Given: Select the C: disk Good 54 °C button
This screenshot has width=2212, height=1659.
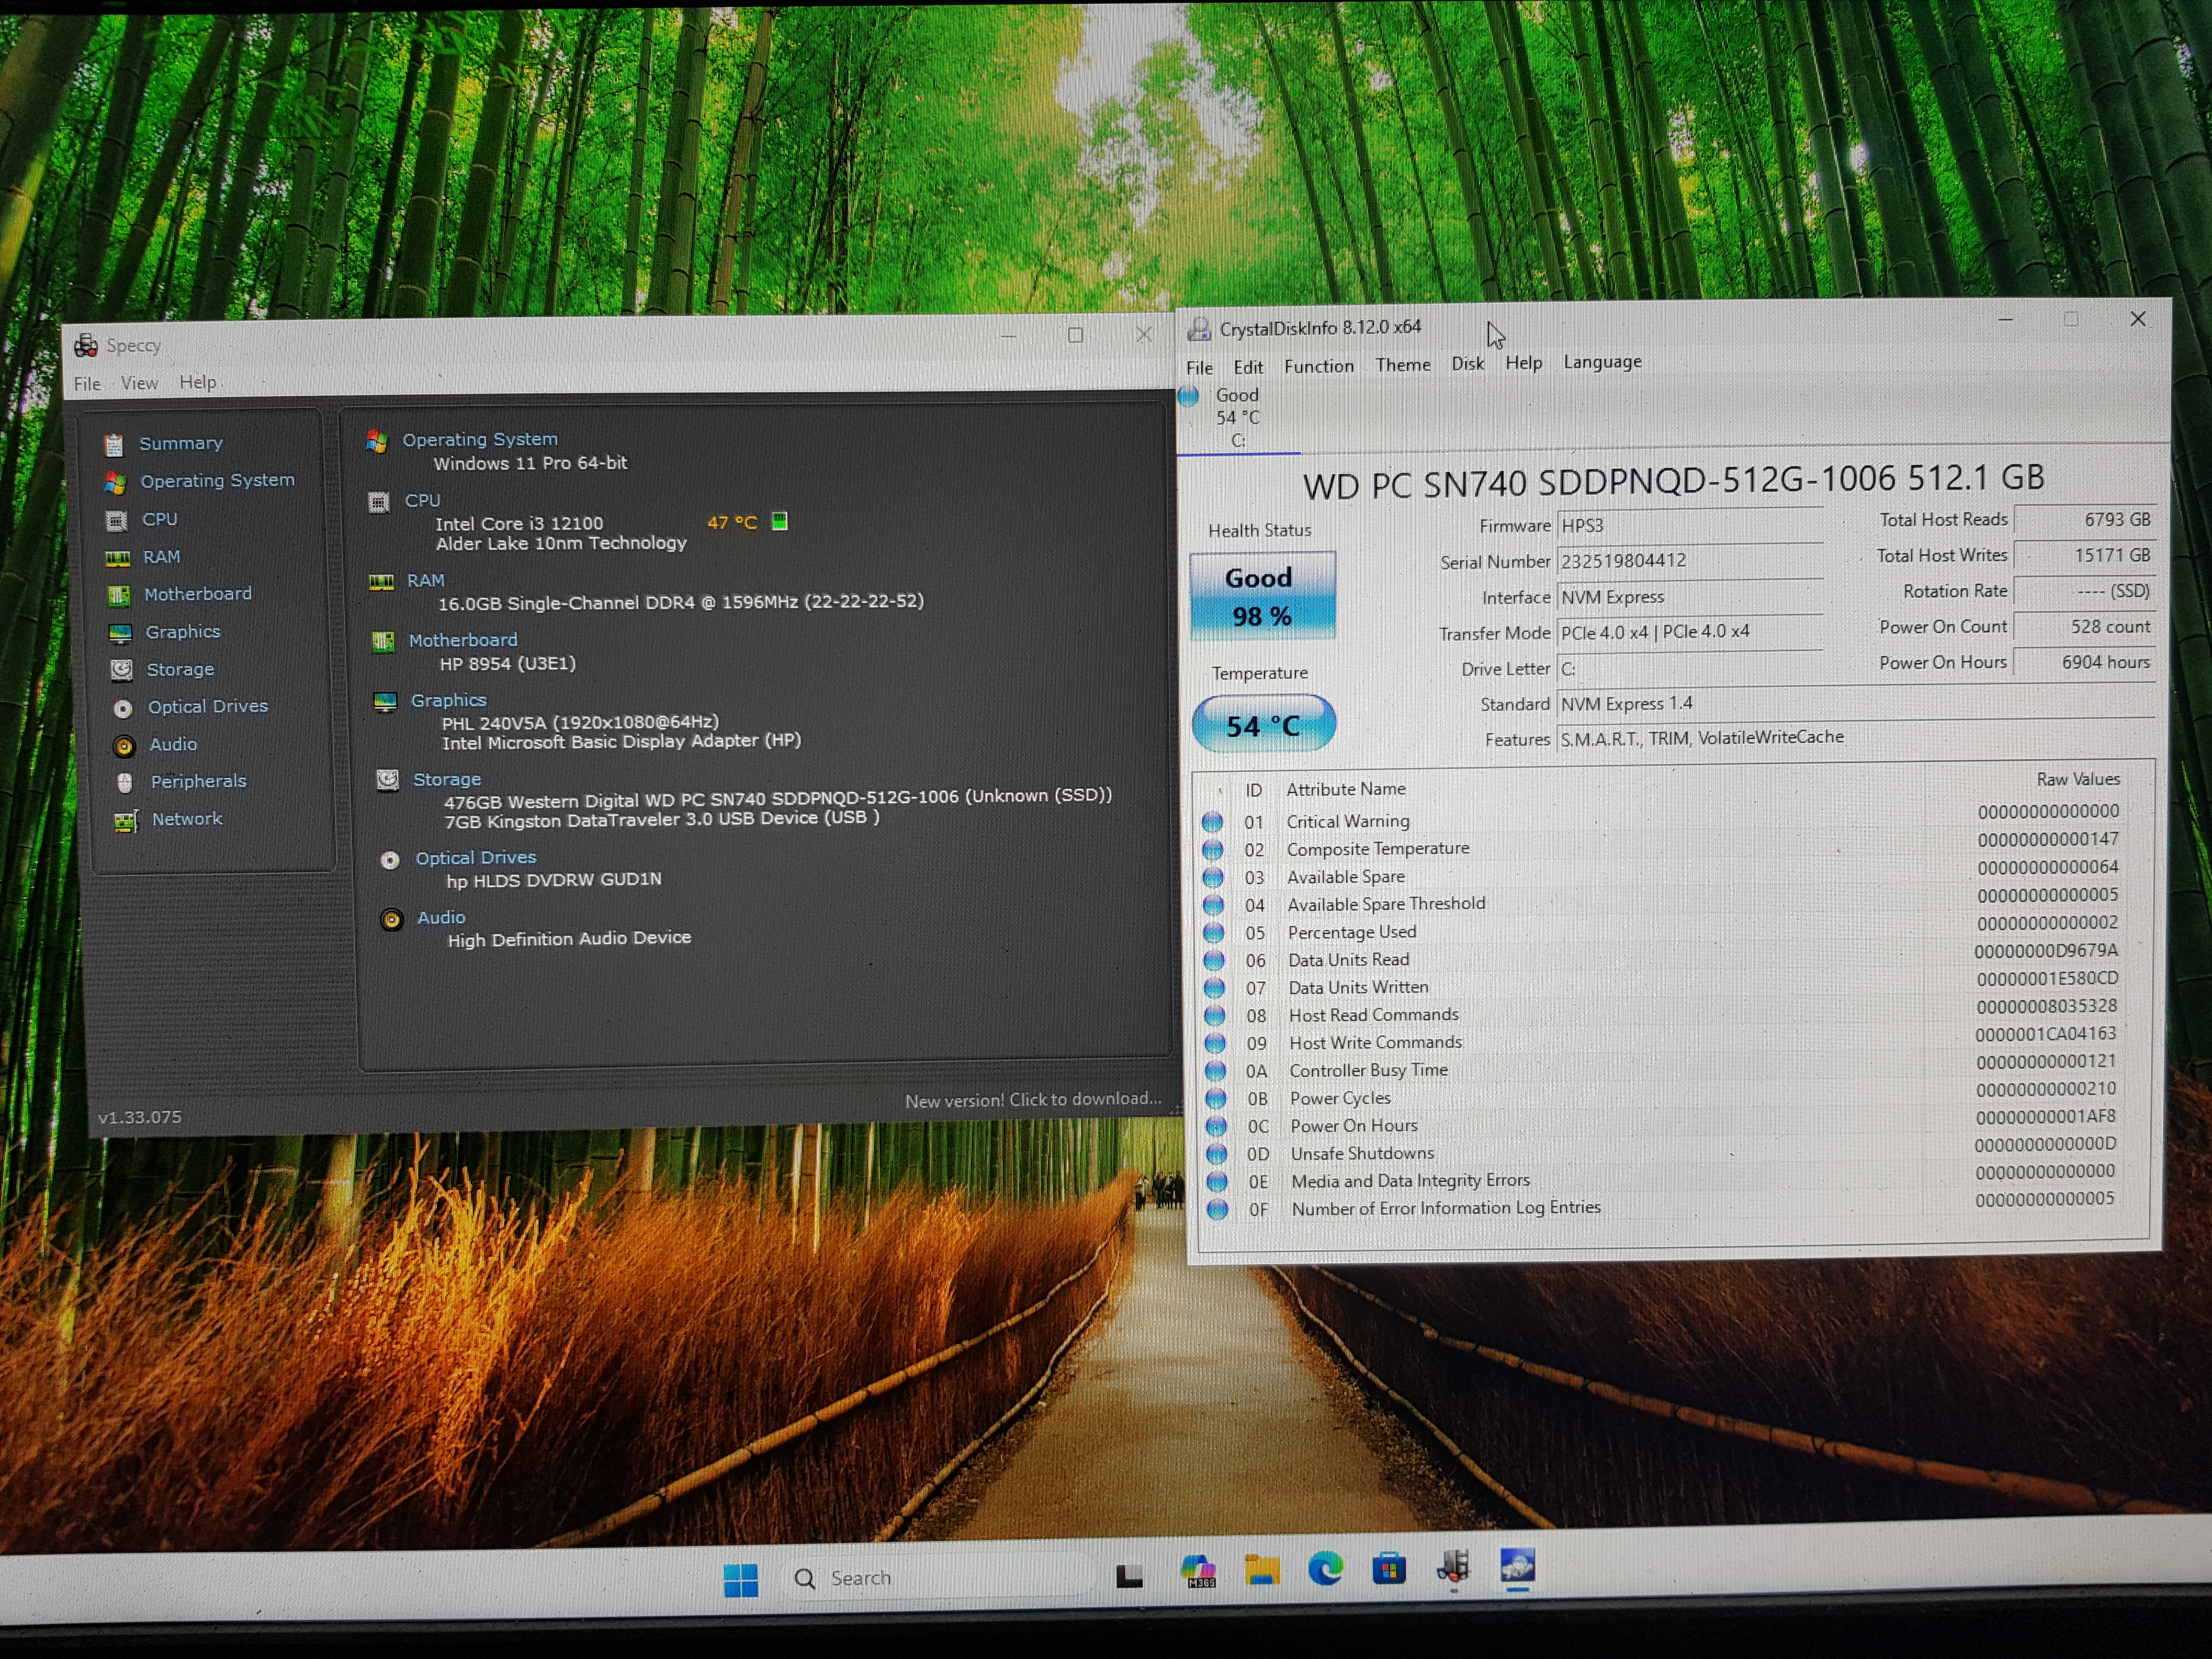Looking at the screenshot, I should (x=1238, y=418).
